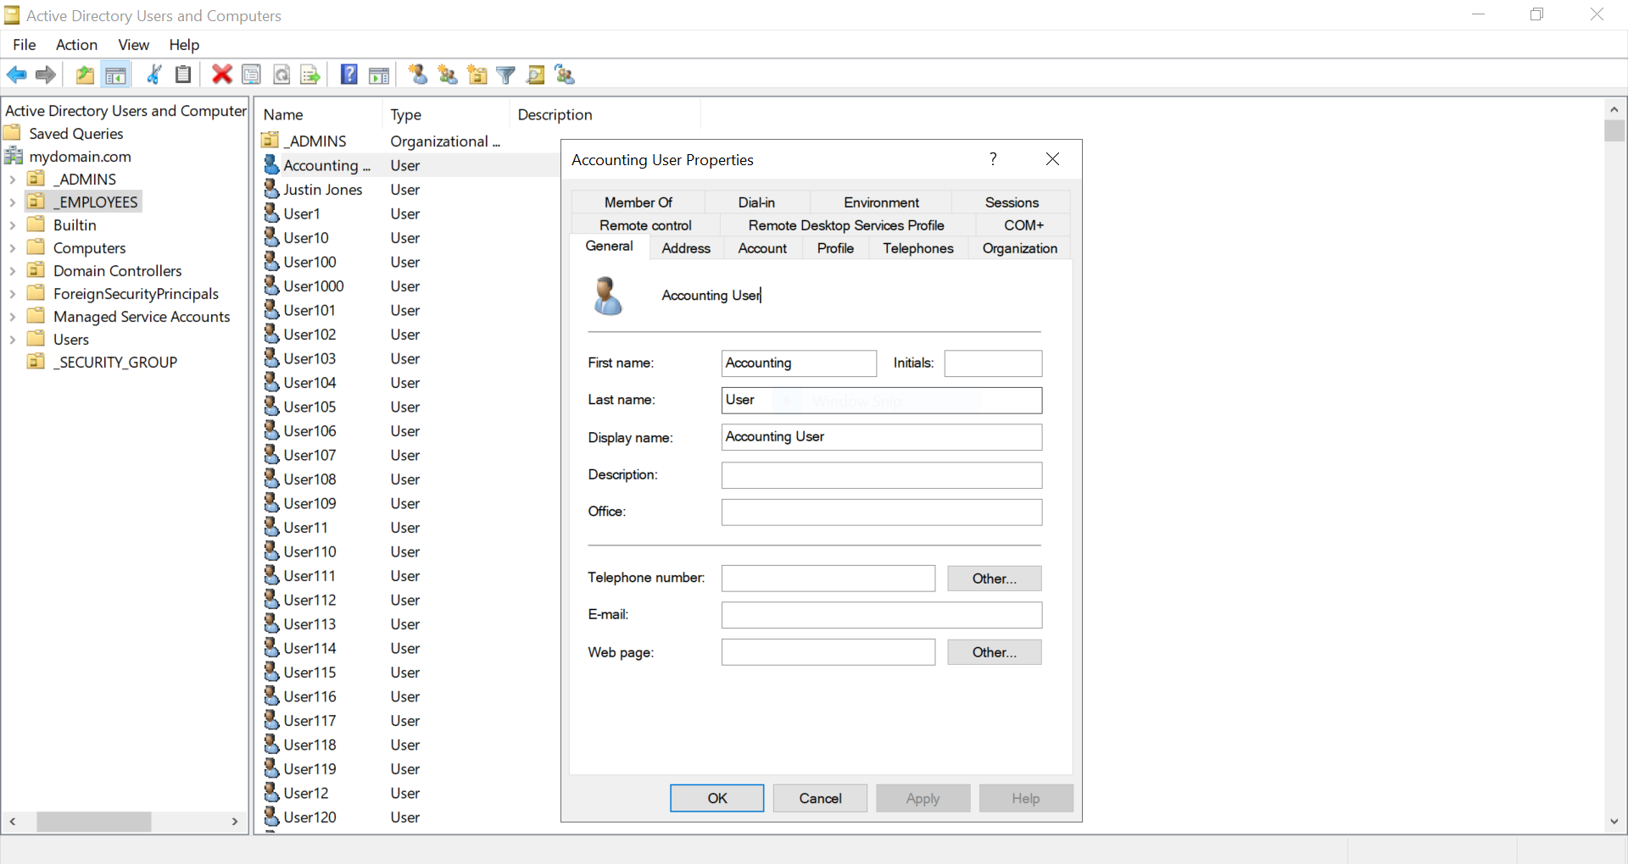Click the Forward arrow toolbar icon
The height and width of the screenshot is (864, 1628).
coord(46,75)
